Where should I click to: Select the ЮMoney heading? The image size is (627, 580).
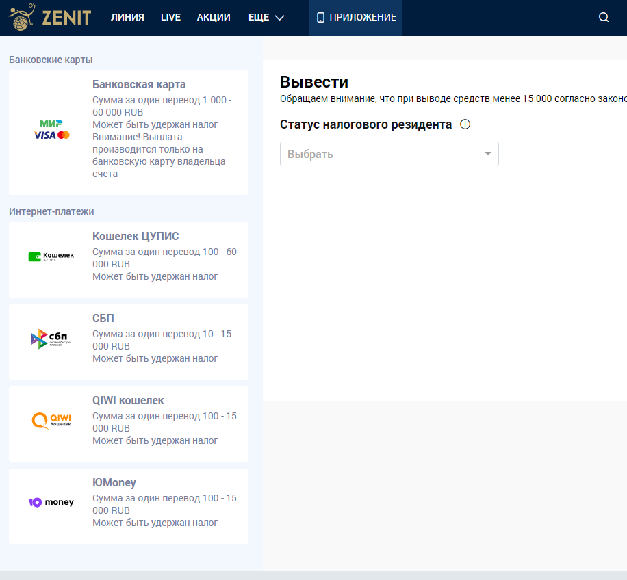click(114, 482)
